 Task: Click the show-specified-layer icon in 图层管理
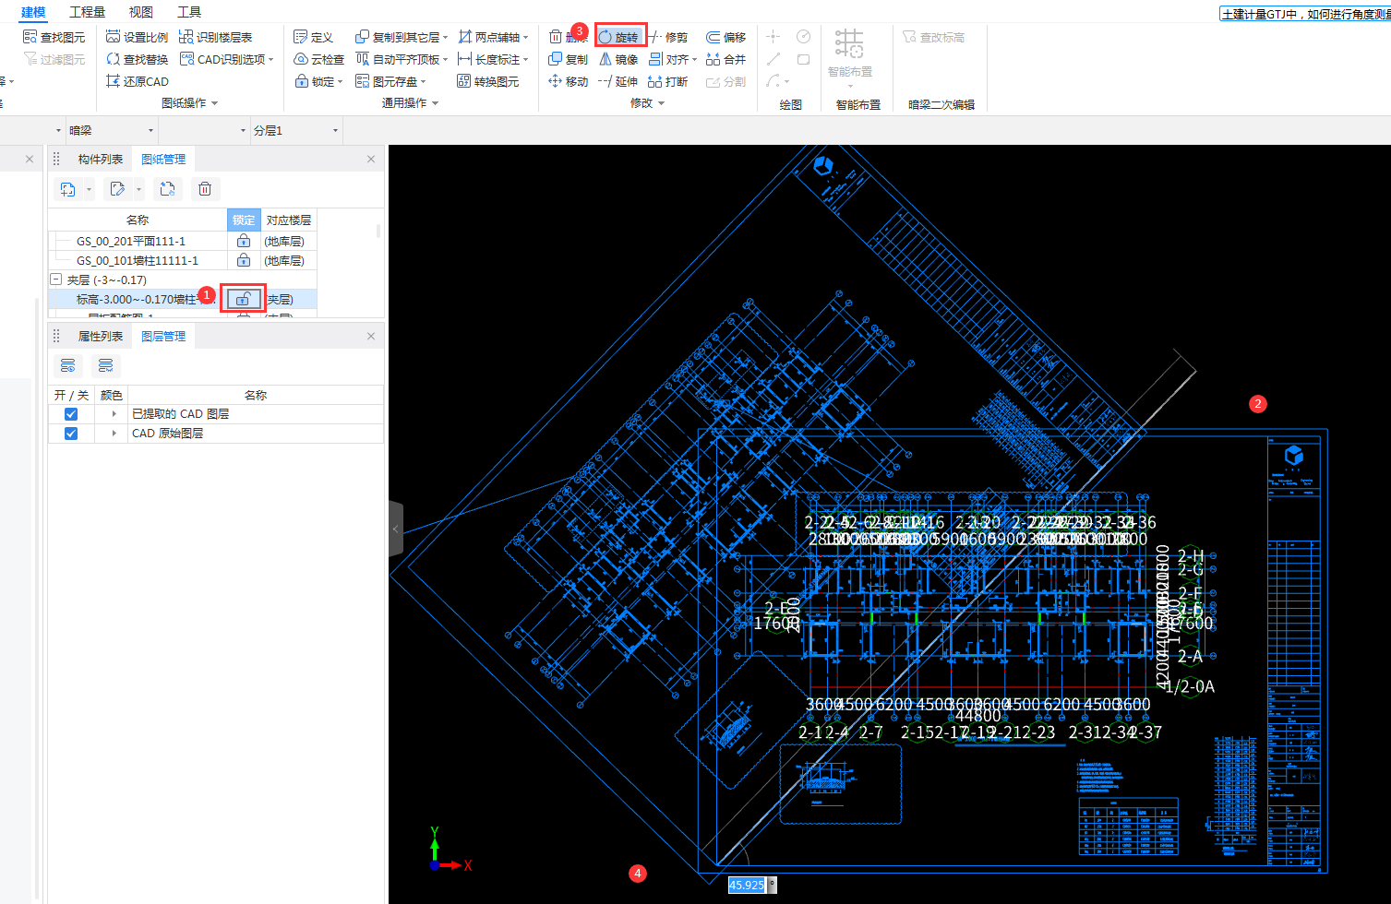pyautogui.click(x=67, y=366)
